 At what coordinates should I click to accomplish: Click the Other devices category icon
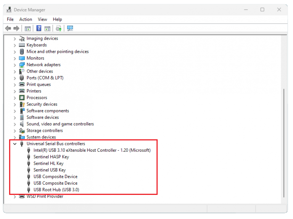coord(22,71)
